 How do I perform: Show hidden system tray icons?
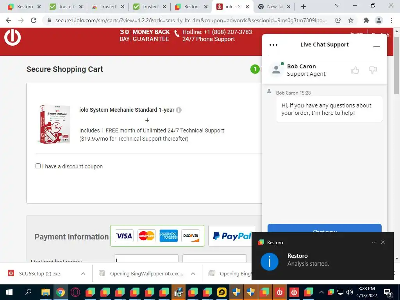coord(321,292)
